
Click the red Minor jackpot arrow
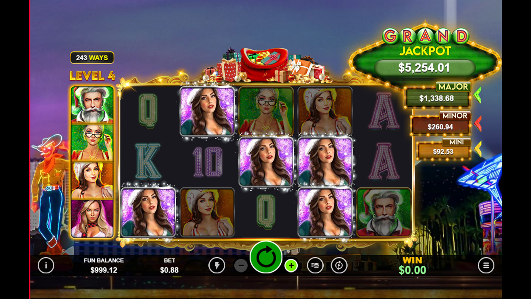[x=478, y=123]
